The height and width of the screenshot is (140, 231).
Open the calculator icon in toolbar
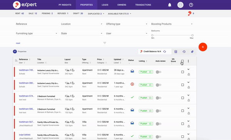(x=176, y=52)
